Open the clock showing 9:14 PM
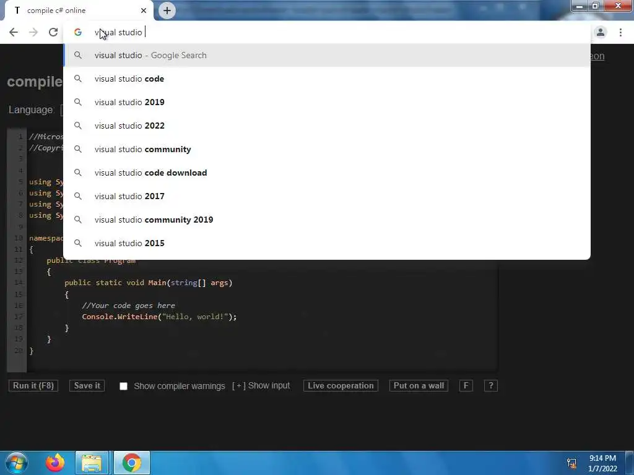Screen dimensions: 634x475 tap(602, 463)
